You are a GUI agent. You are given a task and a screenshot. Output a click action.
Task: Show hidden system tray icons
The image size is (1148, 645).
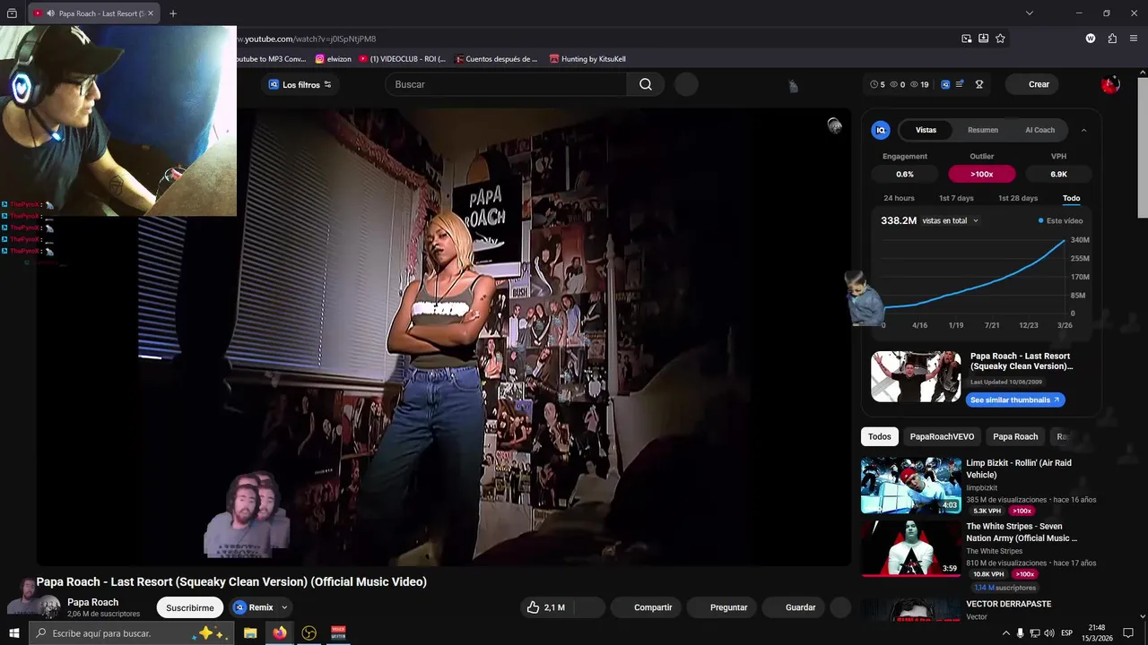[x=1005, y=633]
